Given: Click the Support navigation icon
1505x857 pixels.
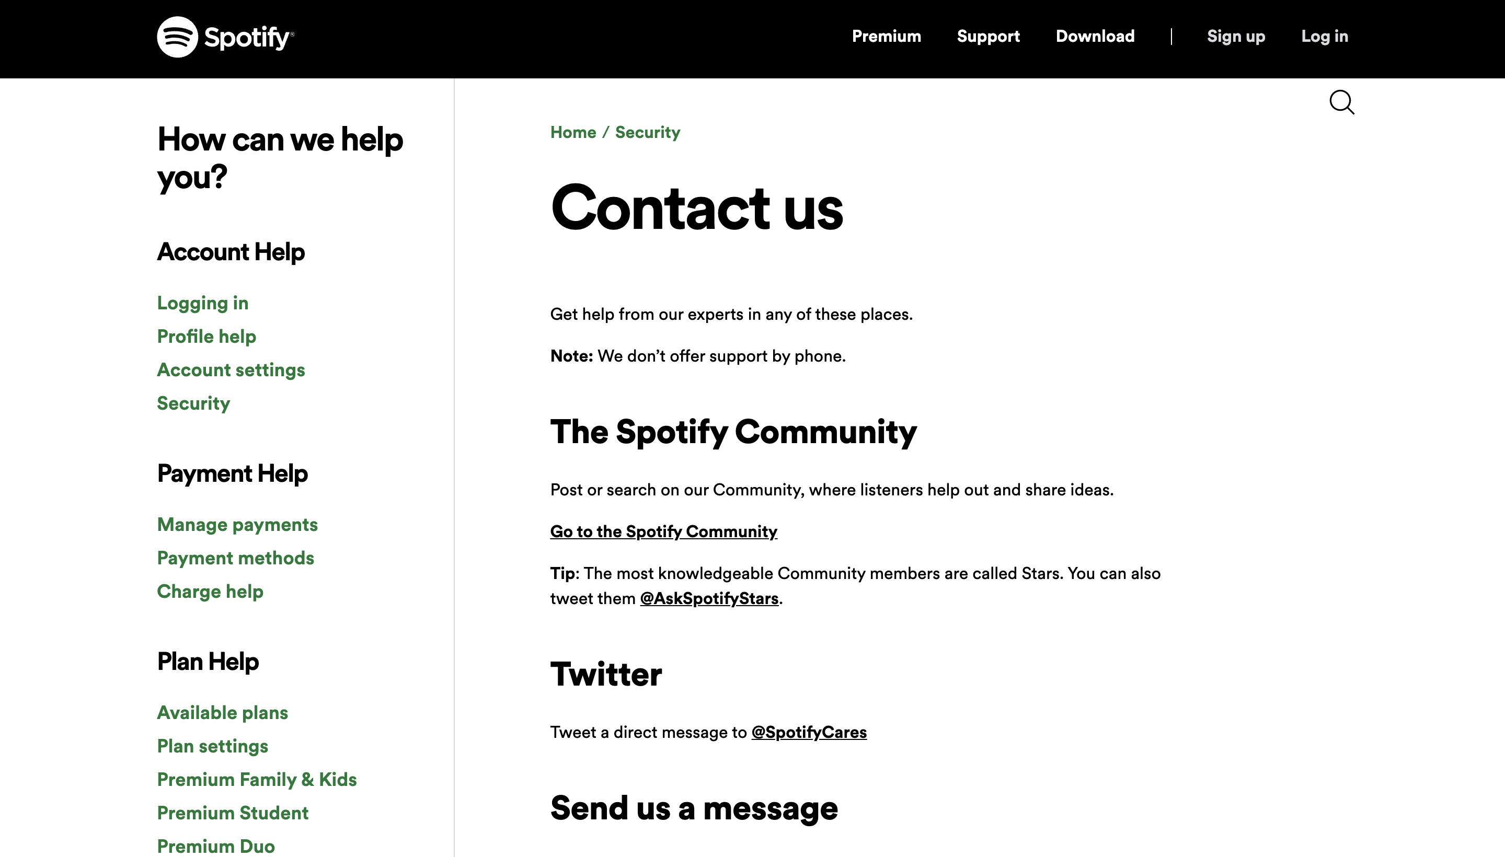Looking at the screenshot, I should (988, 36).
